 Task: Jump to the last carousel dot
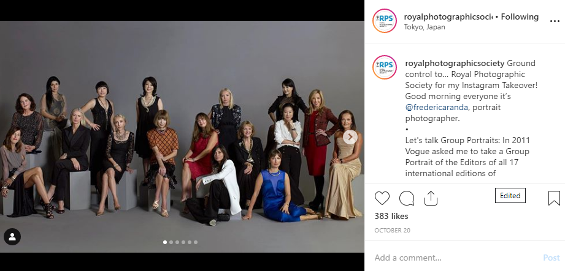196,242
